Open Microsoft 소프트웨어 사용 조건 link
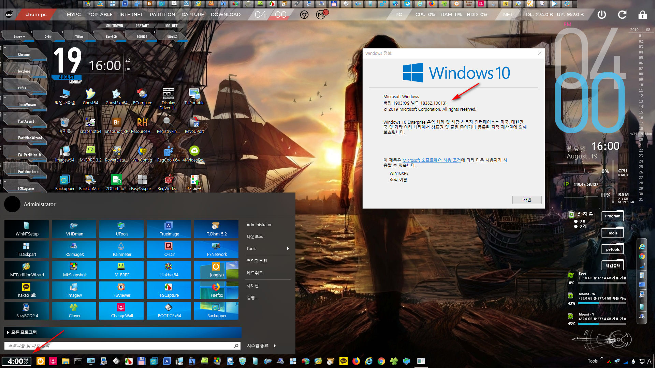Image resolution: width=655 pixels, height=368 pixels. coord(432,160)
